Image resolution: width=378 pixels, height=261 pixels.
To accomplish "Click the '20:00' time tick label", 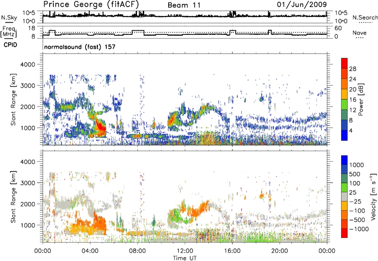I will click(280, 251).
